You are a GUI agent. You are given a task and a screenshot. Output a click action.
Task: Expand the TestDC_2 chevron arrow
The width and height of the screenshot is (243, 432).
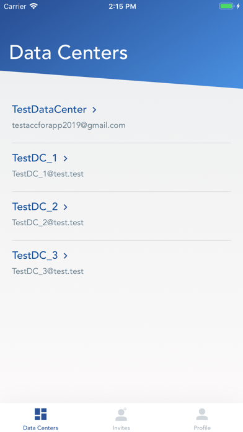[66, 207]
